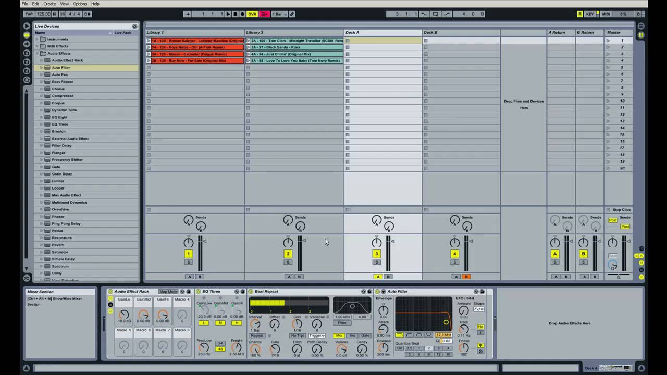Open the Hot-Swap browser icon
Viewport: 667px width, 375px height.
pos(27,80)
